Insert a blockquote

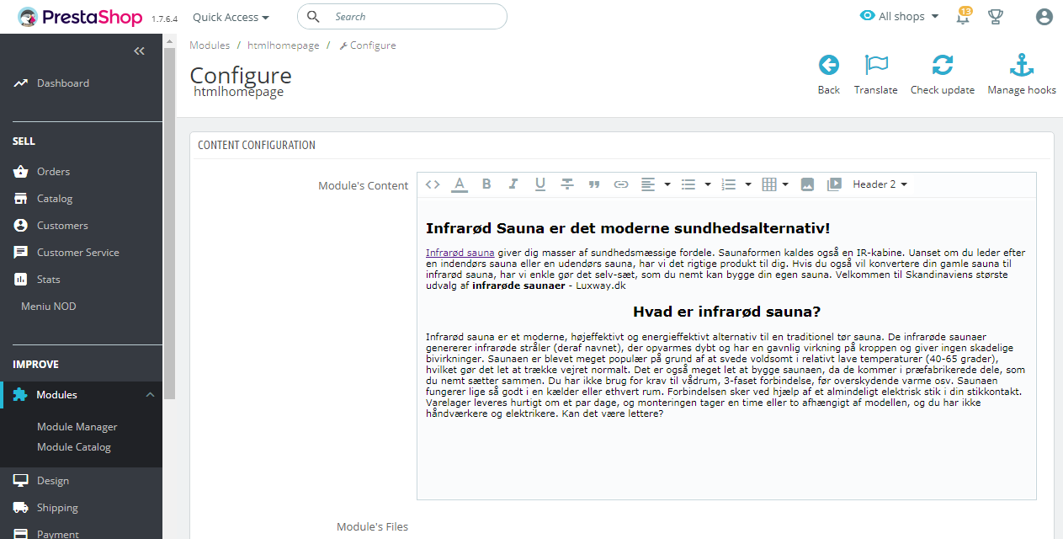(594, 184)
